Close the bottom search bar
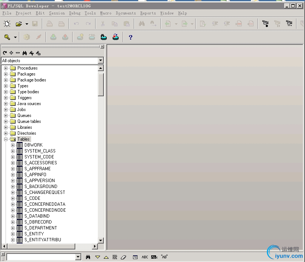This screenshot has height=262, width=305. (x=3, y=254)
